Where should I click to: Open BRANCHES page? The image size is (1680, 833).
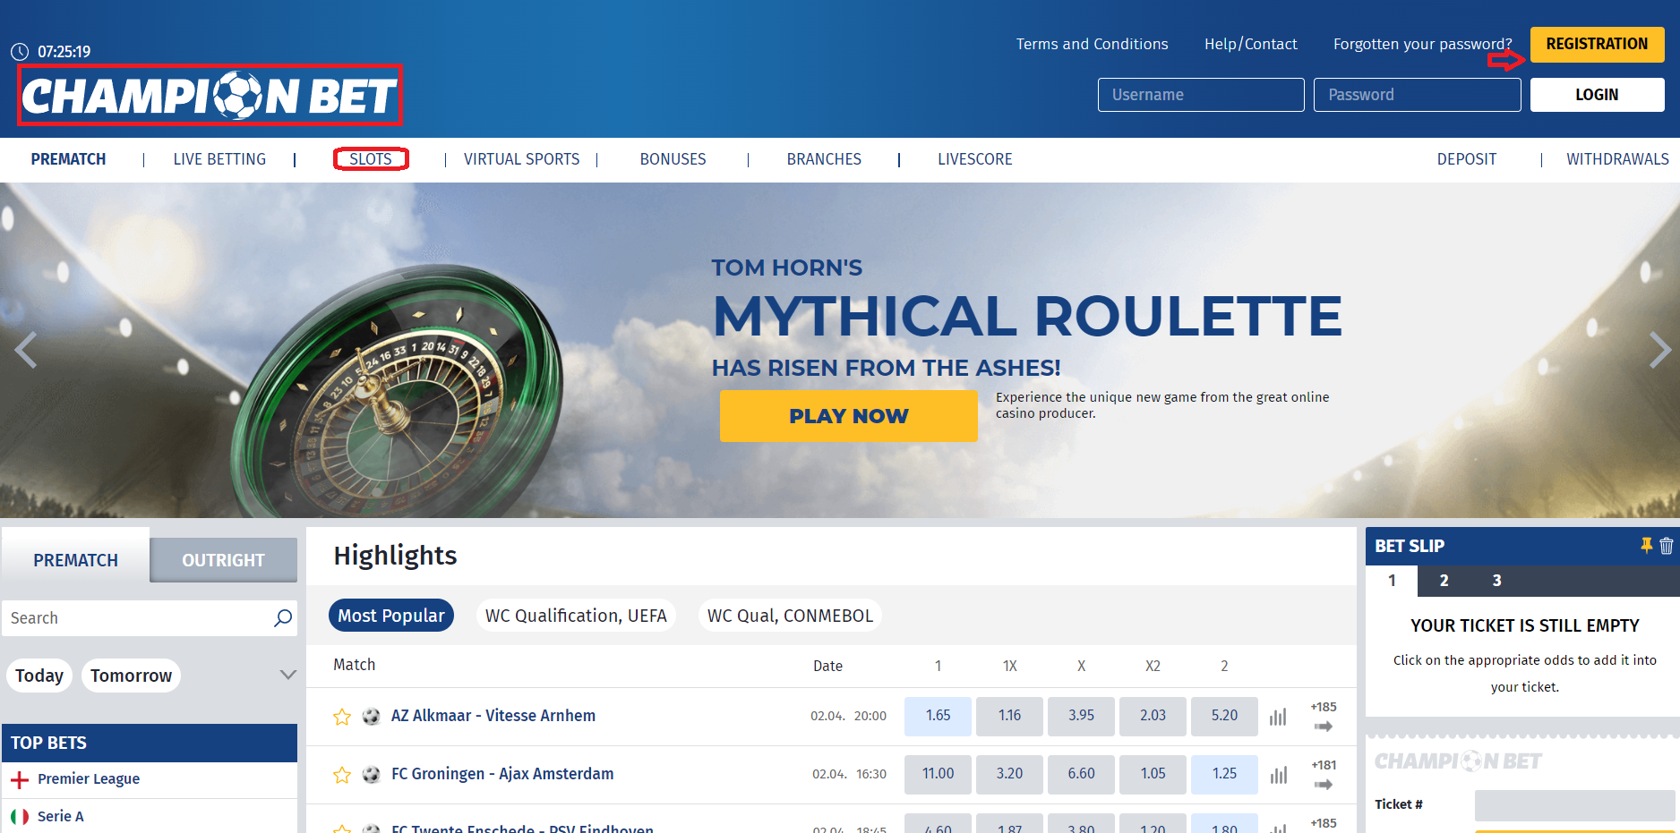pos(824,159)
